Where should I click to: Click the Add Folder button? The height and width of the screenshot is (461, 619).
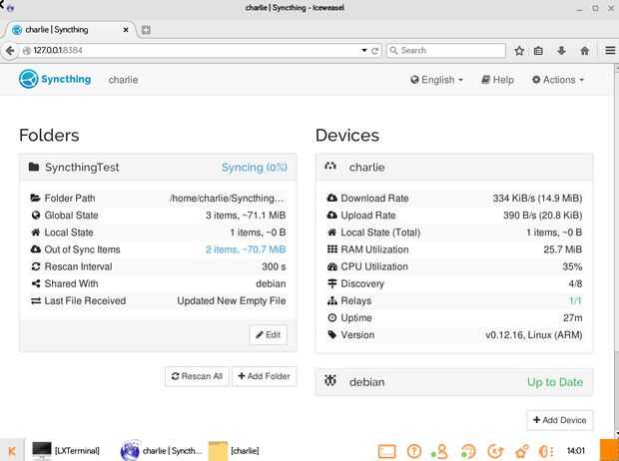[x=264, y=376]
